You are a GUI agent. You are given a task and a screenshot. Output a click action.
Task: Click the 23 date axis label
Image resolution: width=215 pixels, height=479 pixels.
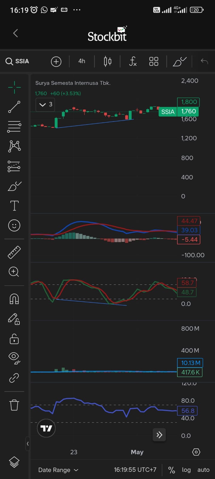74,452
